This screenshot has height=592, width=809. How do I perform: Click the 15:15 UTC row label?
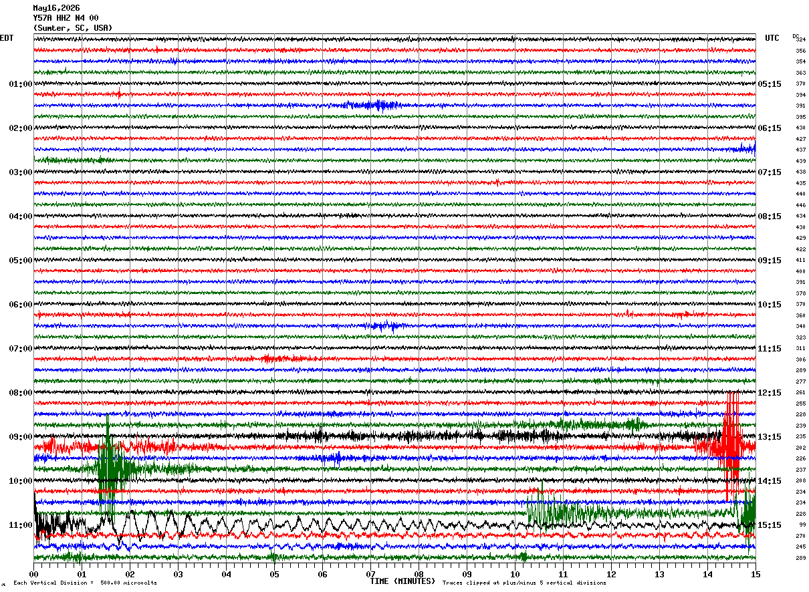[770, 525]
